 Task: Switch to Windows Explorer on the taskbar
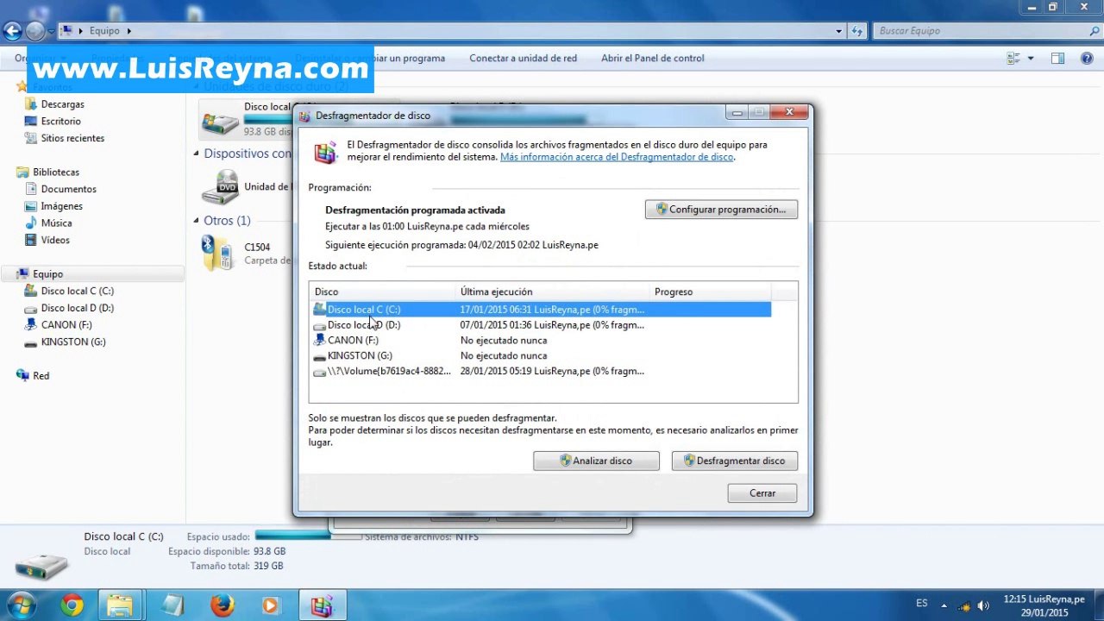tap(120, 605)
